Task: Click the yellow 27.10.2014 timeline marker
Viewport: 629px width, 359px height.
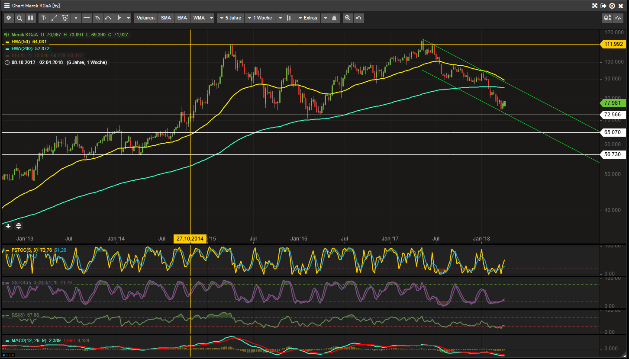Action: click(190, 238)
